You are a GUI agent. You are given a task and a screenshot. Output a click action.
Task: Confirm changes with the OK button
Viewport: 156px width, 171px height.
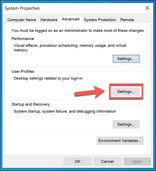tap(77, 161)
